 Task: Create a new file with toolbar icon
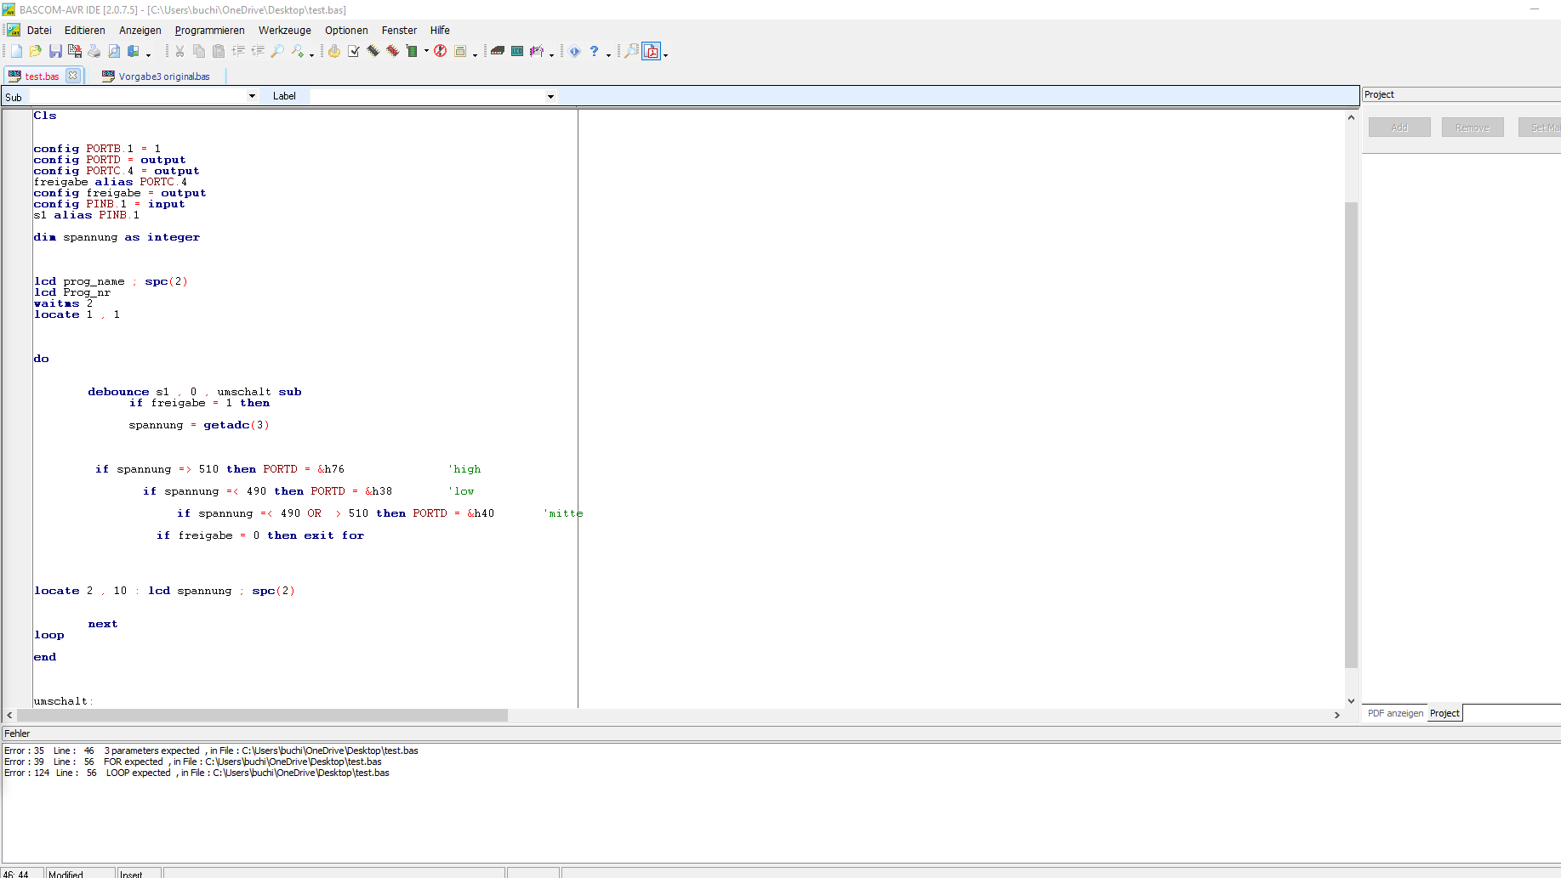(x=16, y=52)
